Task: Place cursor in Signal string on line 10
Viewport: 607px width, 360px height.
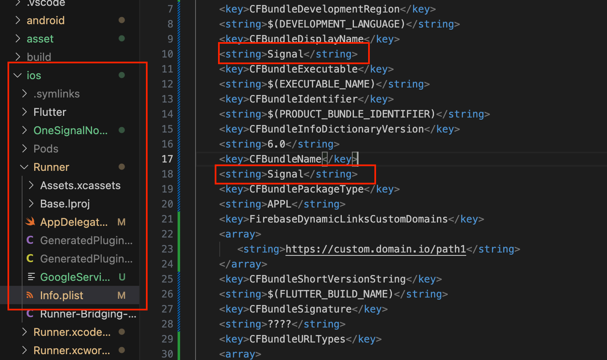Action: (285, 54)
